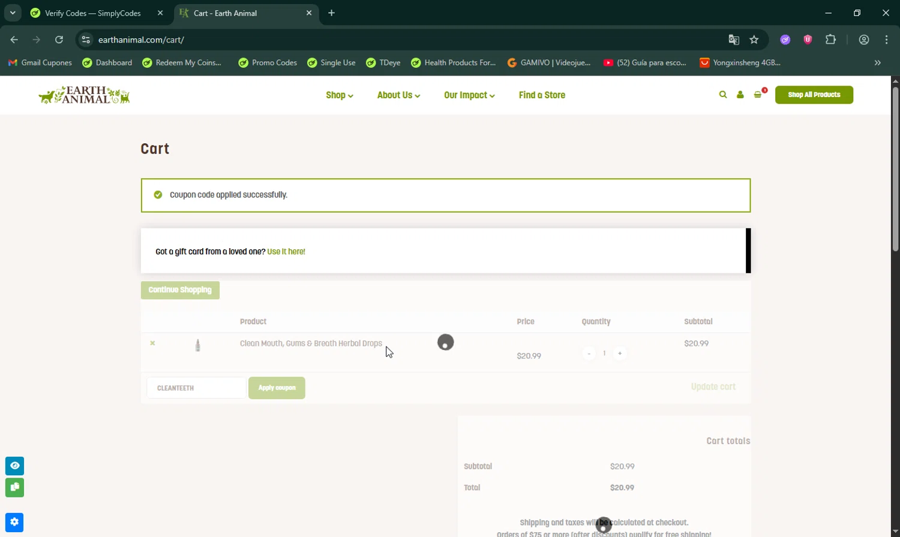
Task: Open Single Use bookmark
Action: [331, 62]
